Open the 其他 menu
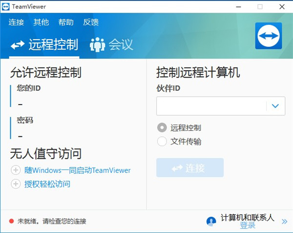The height and width of the screenshot is (233, 293). [x=41, y=22]
